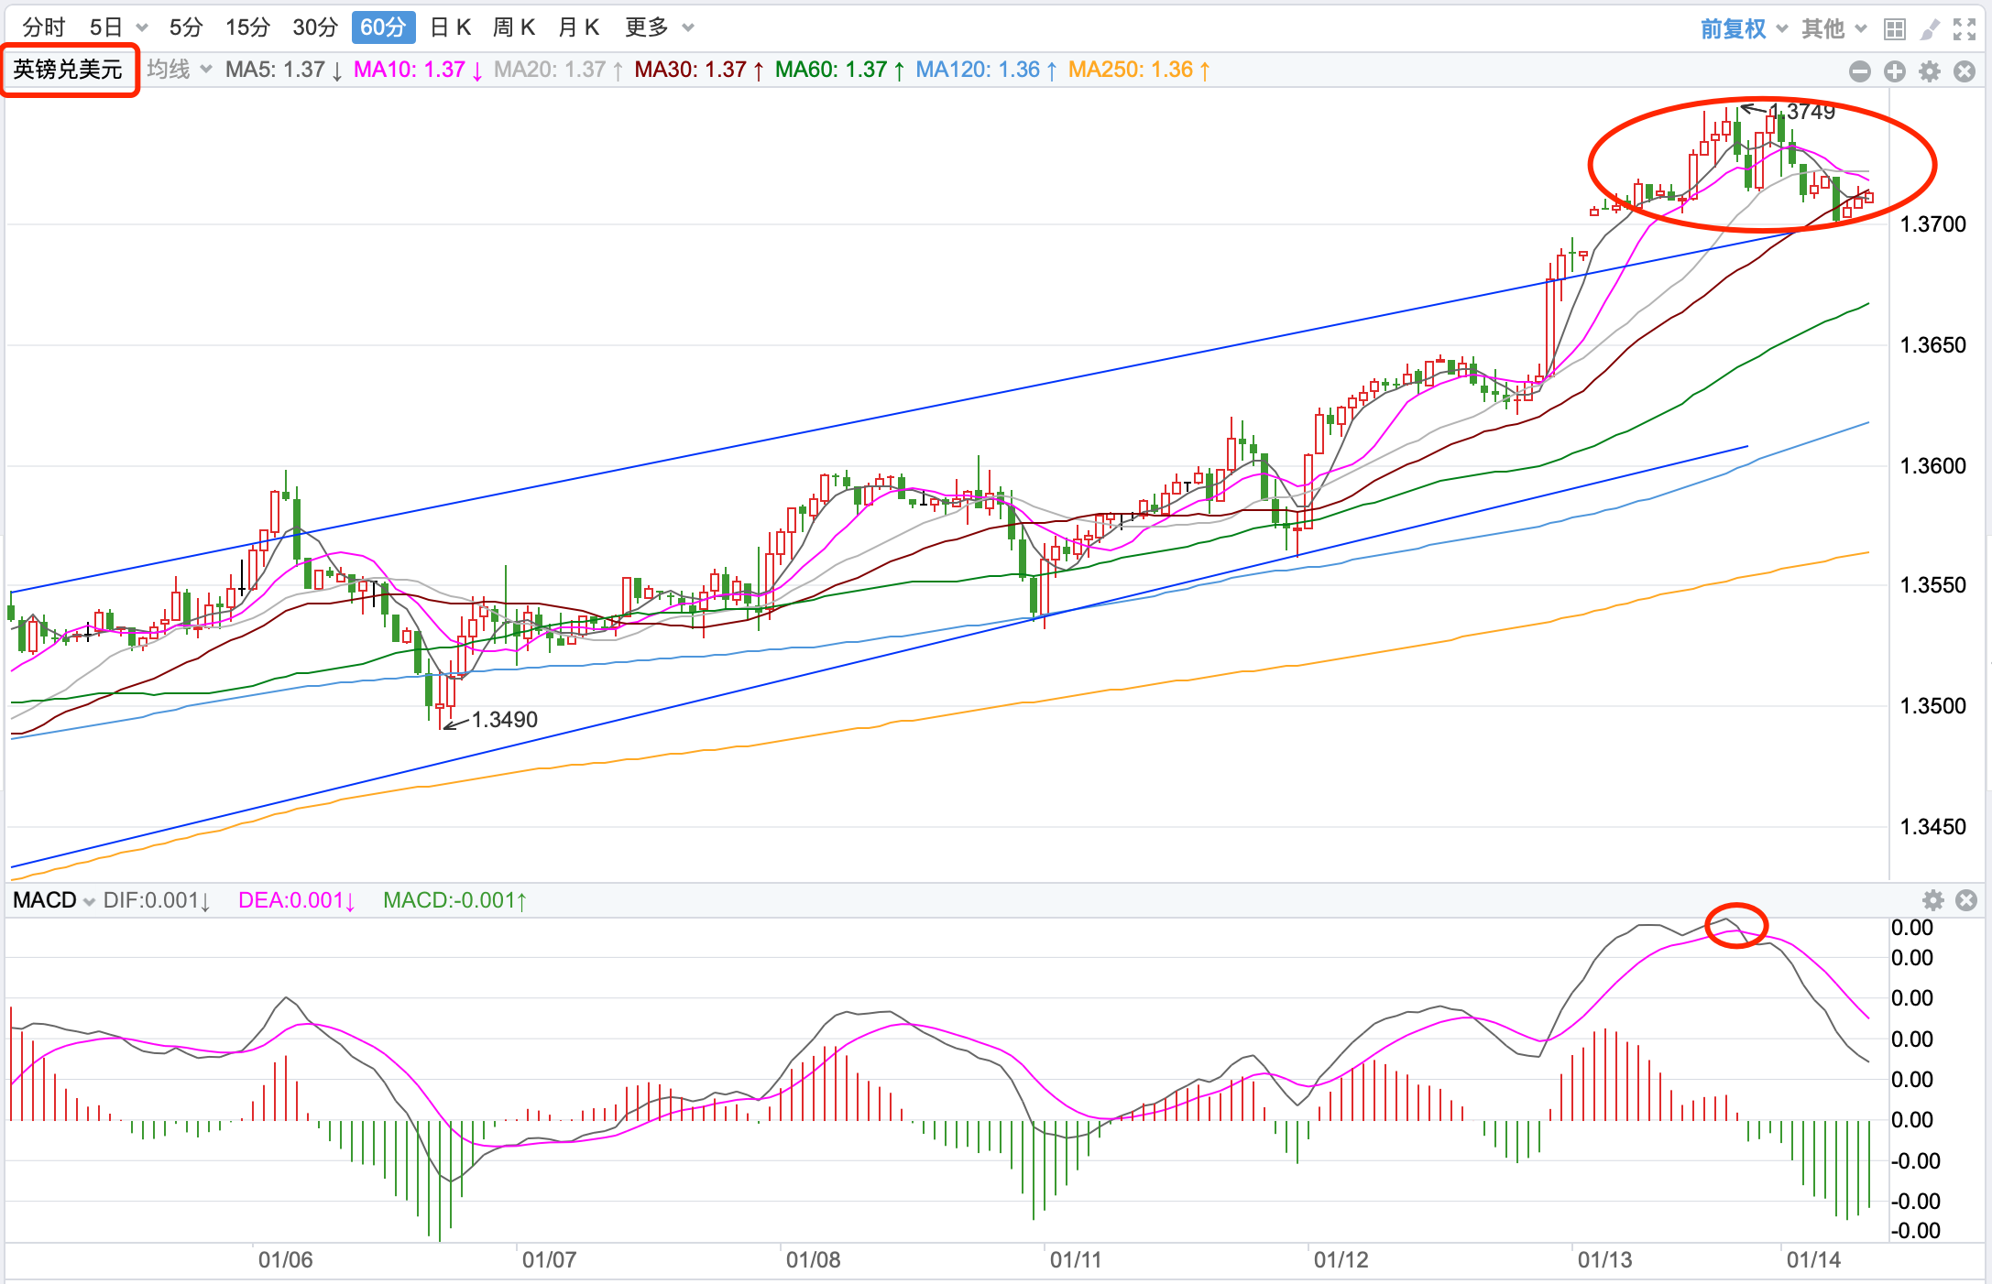Image resolution: width=1992 pixels, height=1284 pixels.
Task: Open MACD panel settings gear
Action: 1933,900
